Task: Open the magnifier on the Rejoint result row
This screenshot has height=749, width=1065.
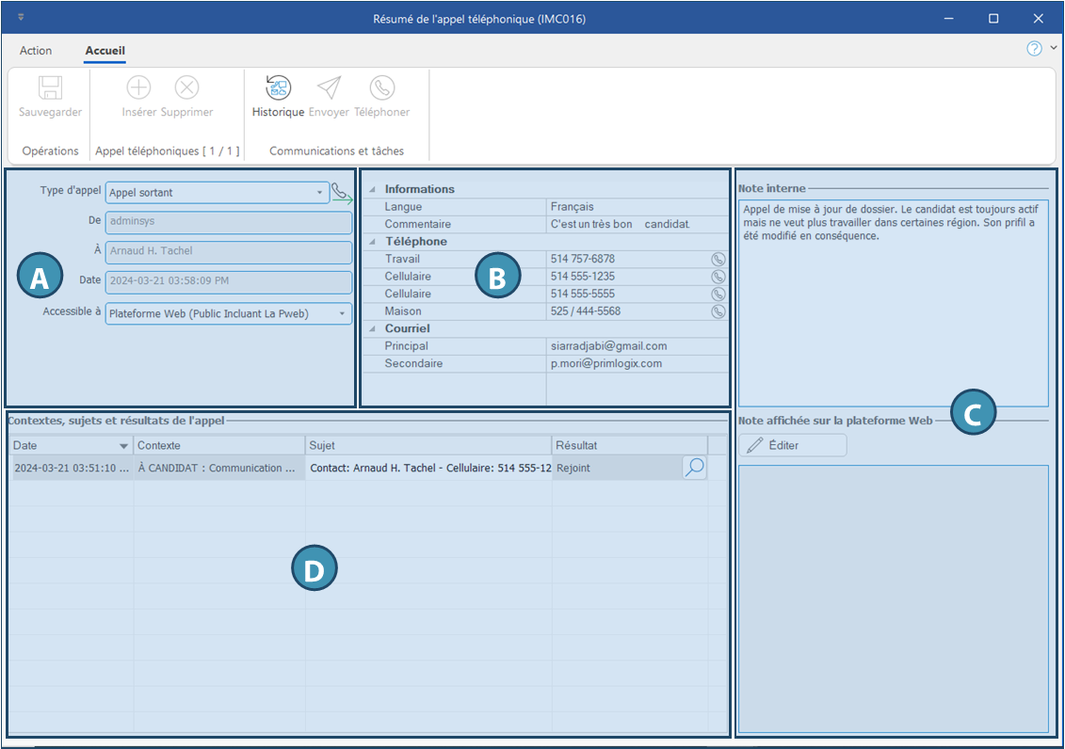Action: 694,468
